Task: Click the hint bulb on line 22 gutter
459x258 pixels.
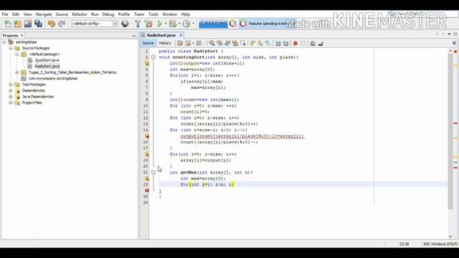Action: click(x=147, y=178)
